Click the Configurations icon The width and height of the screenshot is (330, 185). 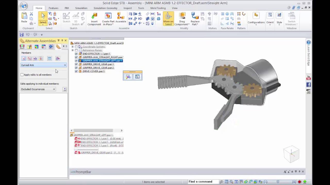[x=256, y=15]
